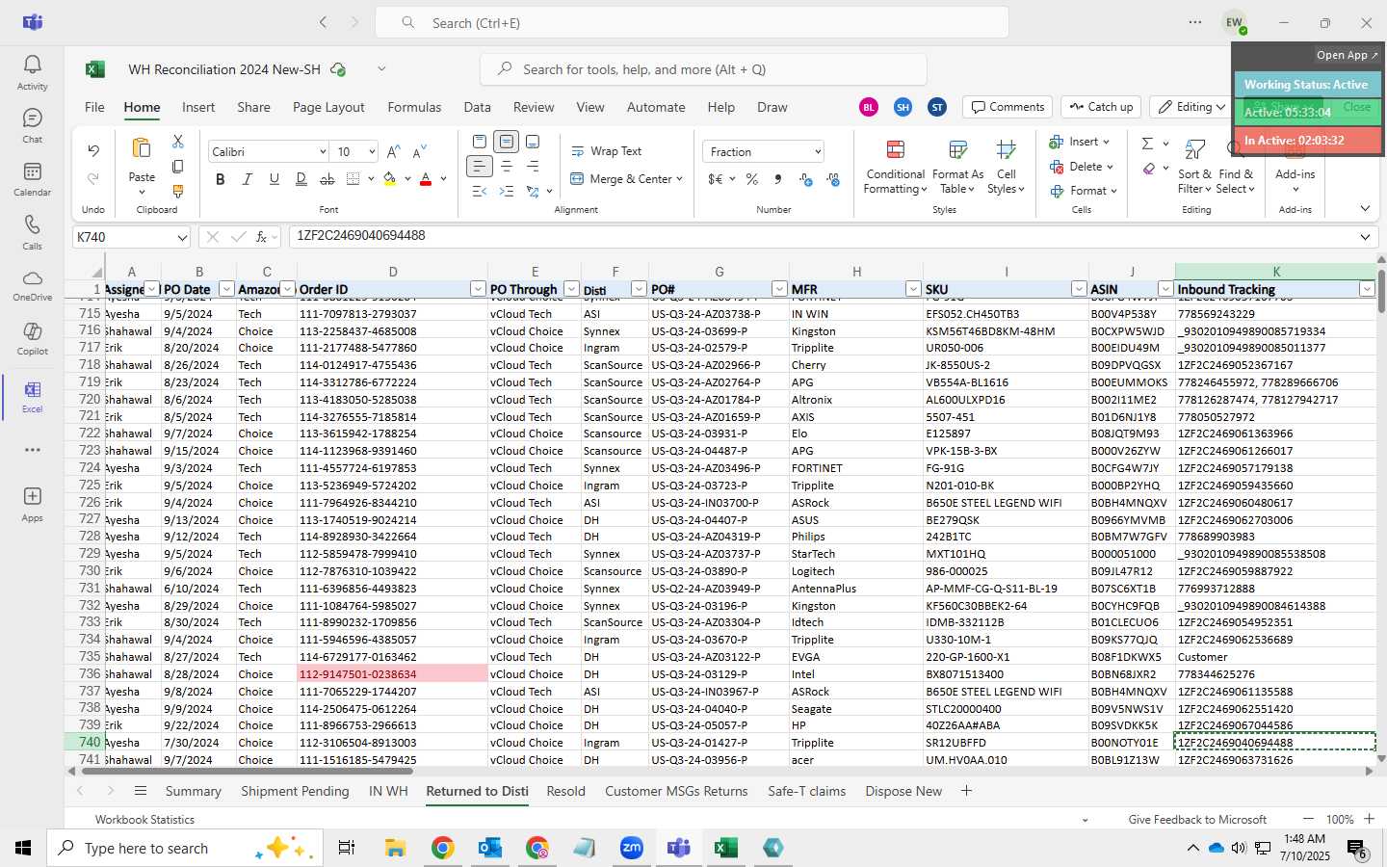Toggle Top Align in the Alignment group
1387x867 pixels.
[480, 142]
